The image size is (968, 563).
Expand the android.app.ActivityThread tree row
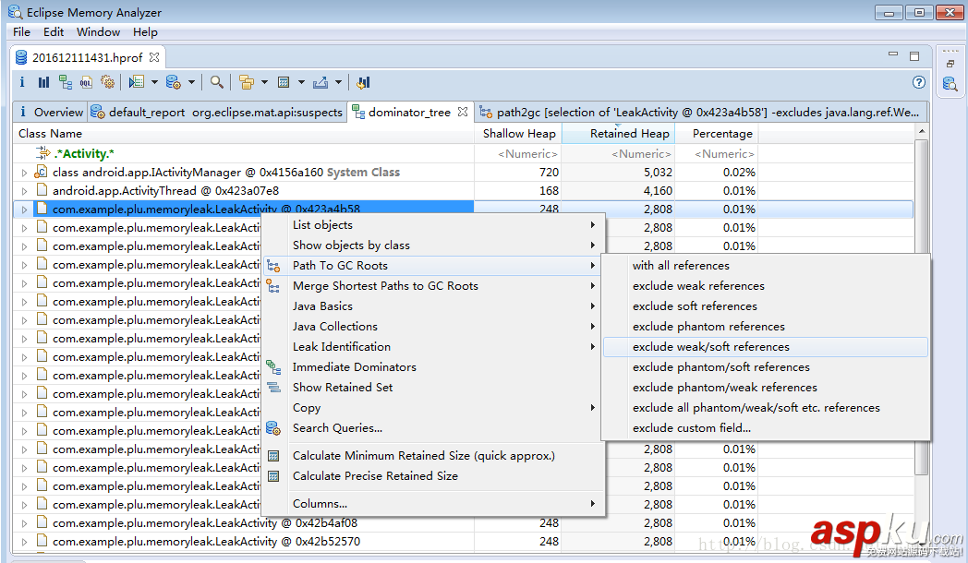click(24, 191)
